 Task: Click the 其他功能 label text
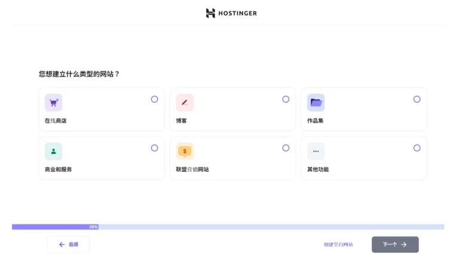(x=318, y=170)
